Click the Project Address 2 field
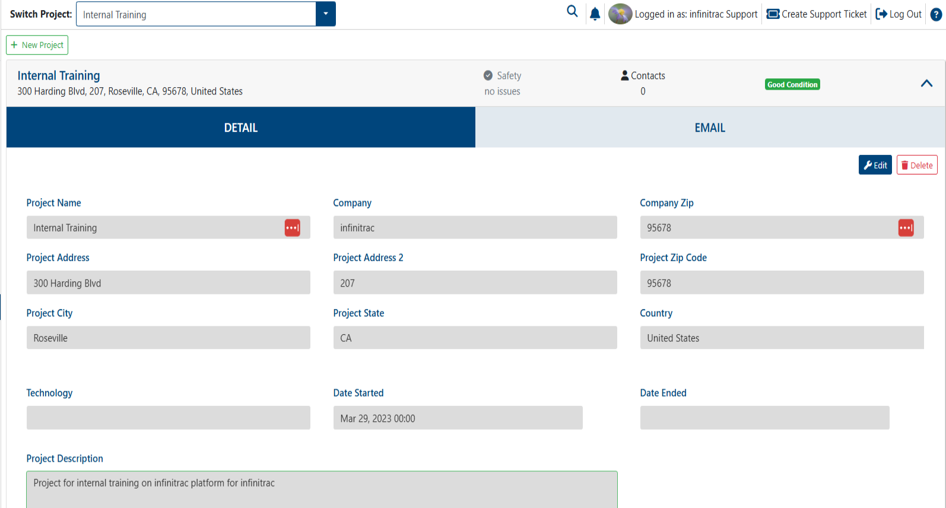Screen dimensions: 946x508 [x=475, y=282]
